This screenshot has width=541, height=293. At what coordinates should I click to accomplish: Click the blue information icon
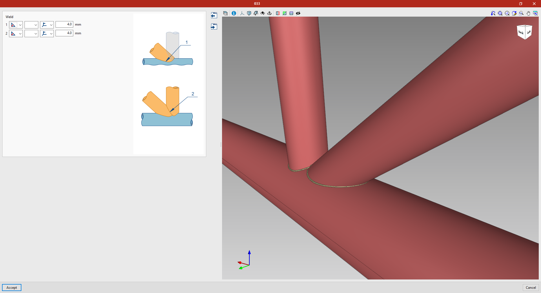234,13
